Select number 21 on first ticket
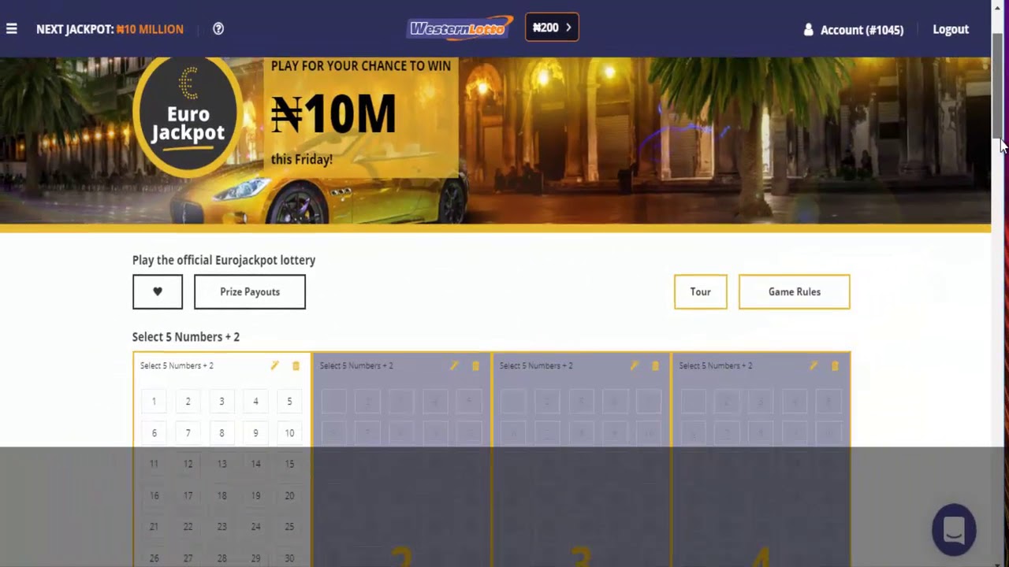This screenshot has height=567, width=1009. [154, 527]
